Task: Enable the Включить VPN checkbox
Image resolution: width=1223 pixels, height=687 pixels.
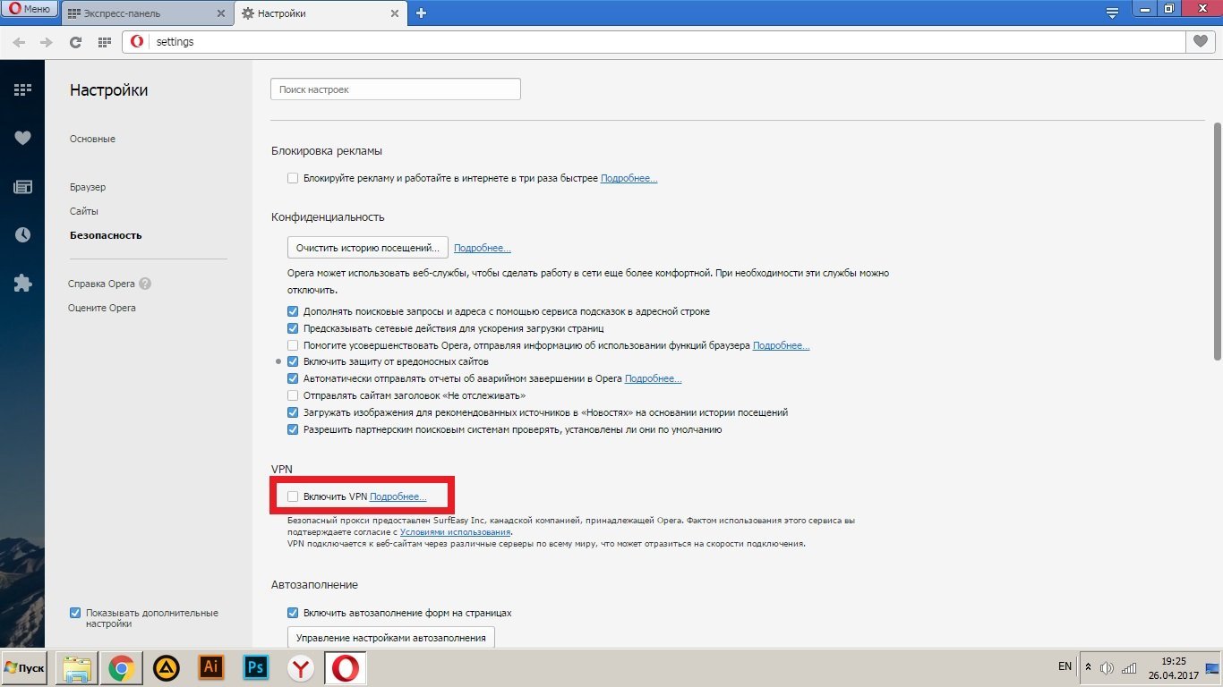Action: point(293,496)
